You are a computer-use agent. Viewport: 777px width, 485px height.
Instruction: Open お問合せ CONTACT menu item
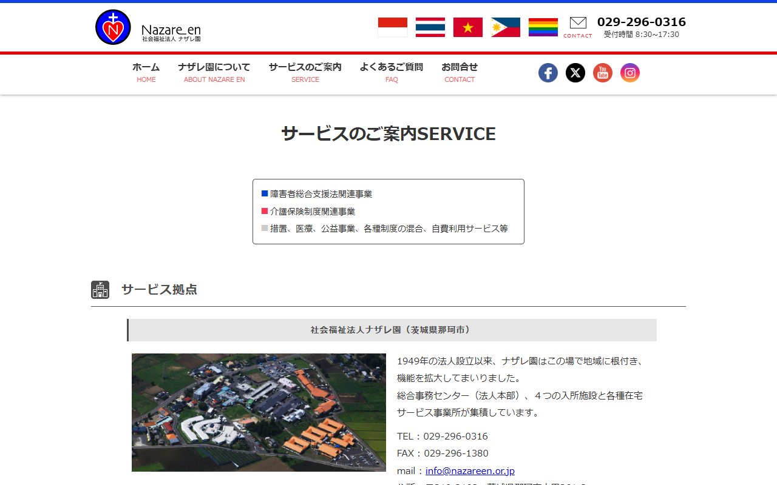[460, 73]
